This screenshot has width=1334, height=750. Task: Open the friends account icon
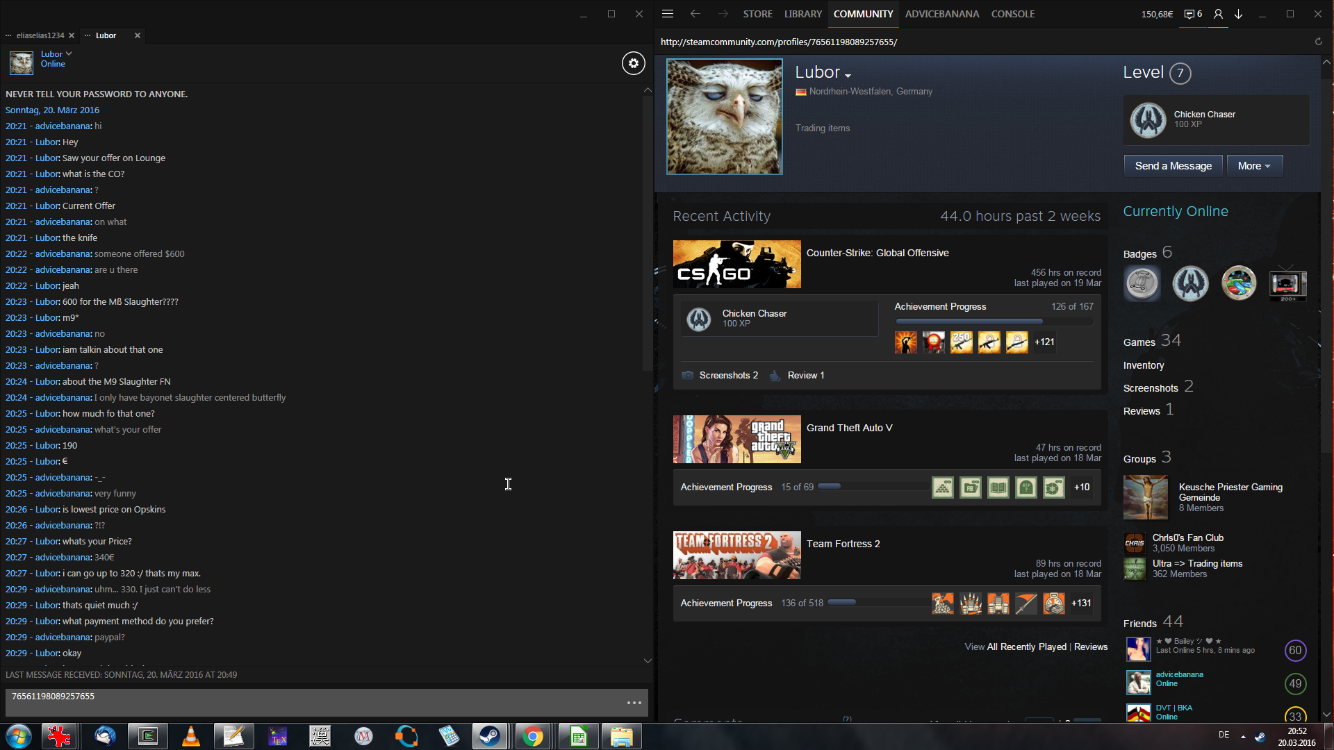pyautogui.click(x=1218, y=14)
